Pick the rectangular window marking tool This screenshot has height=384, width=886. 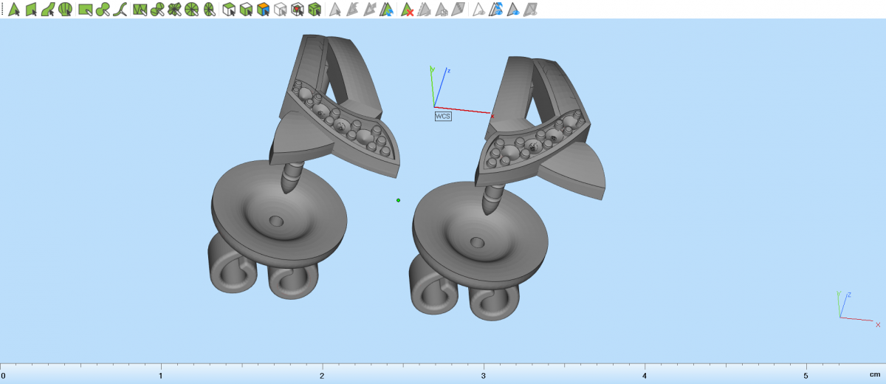coord(85,10)
